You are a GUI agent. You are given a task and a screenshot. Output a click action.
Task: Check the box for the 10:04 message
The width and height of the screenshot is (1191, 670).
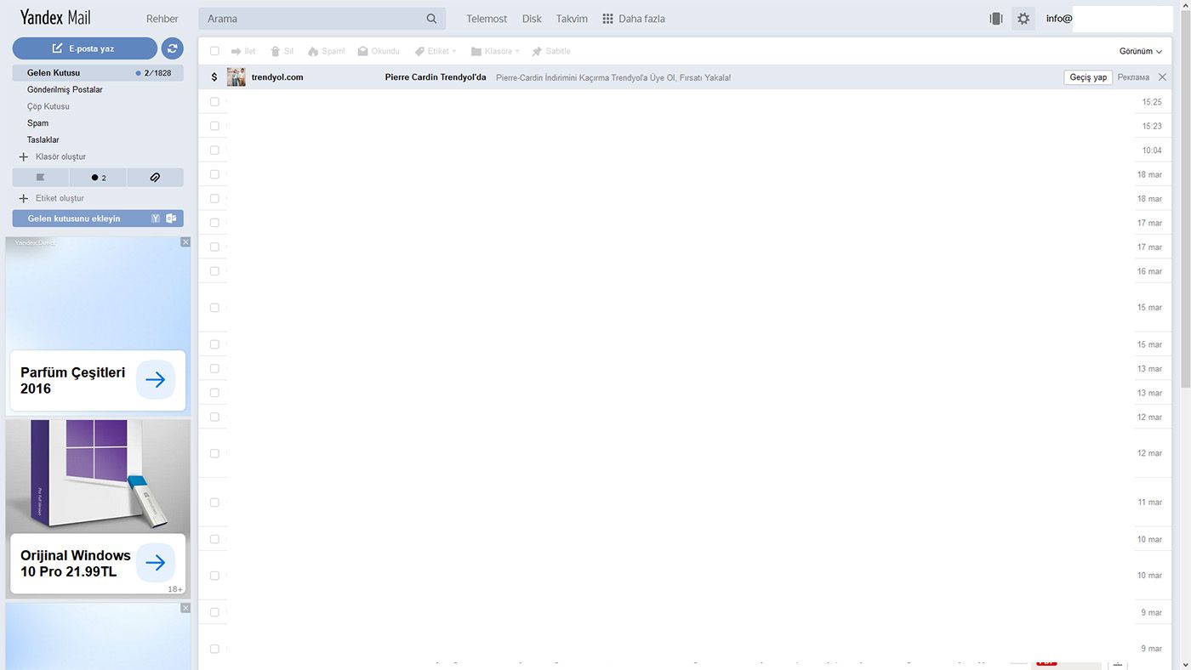coord(214,150)
